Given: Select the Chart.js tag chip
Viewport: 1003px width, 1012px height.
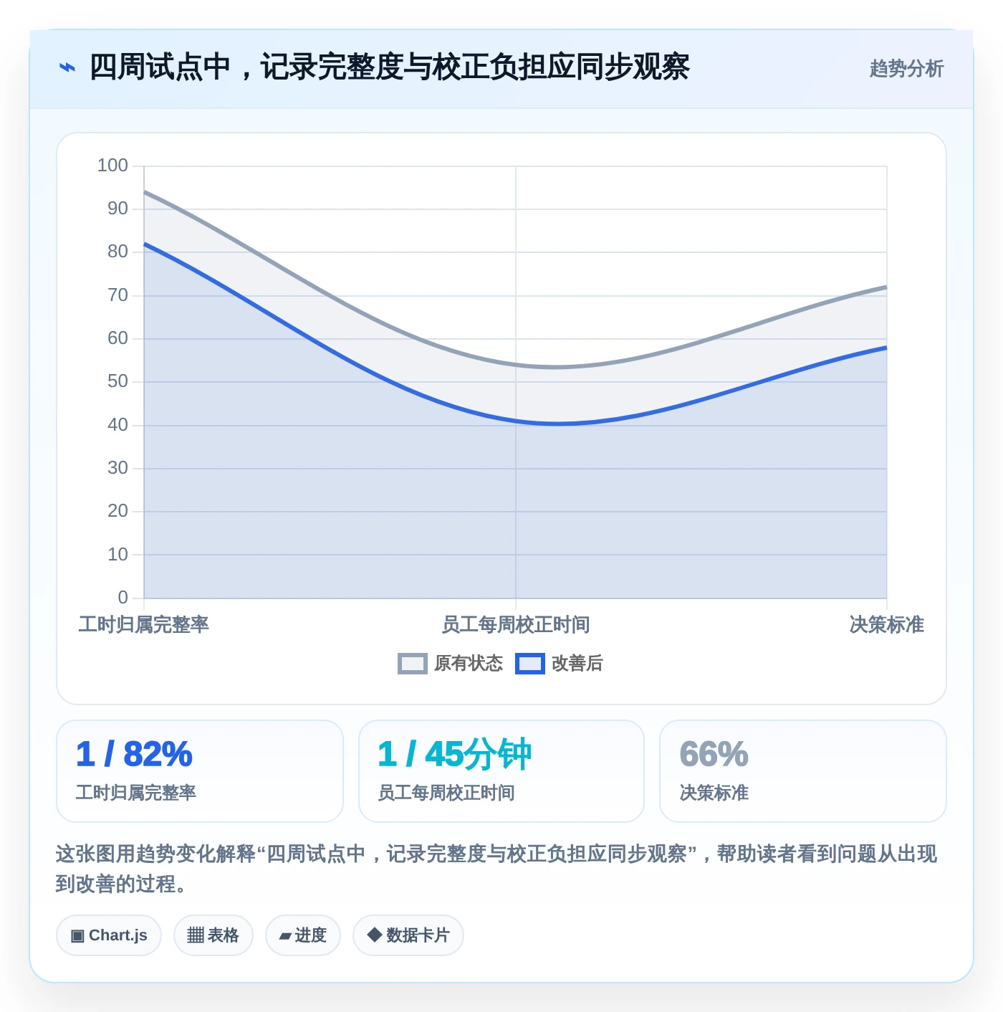Looking at the screenshot, I should point(109,935).
